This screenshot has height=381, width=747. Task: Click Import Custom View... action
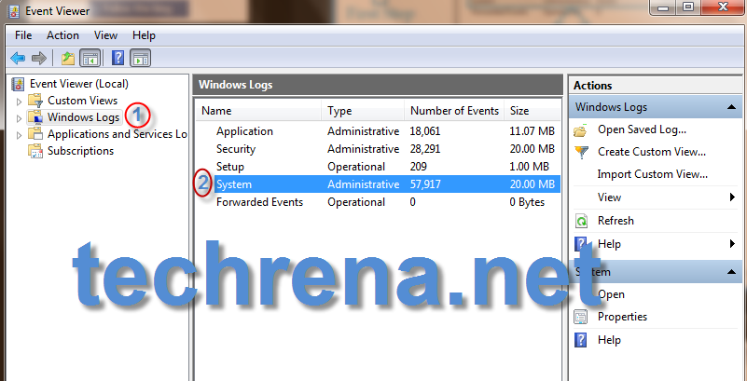click(x=652, y=174)
